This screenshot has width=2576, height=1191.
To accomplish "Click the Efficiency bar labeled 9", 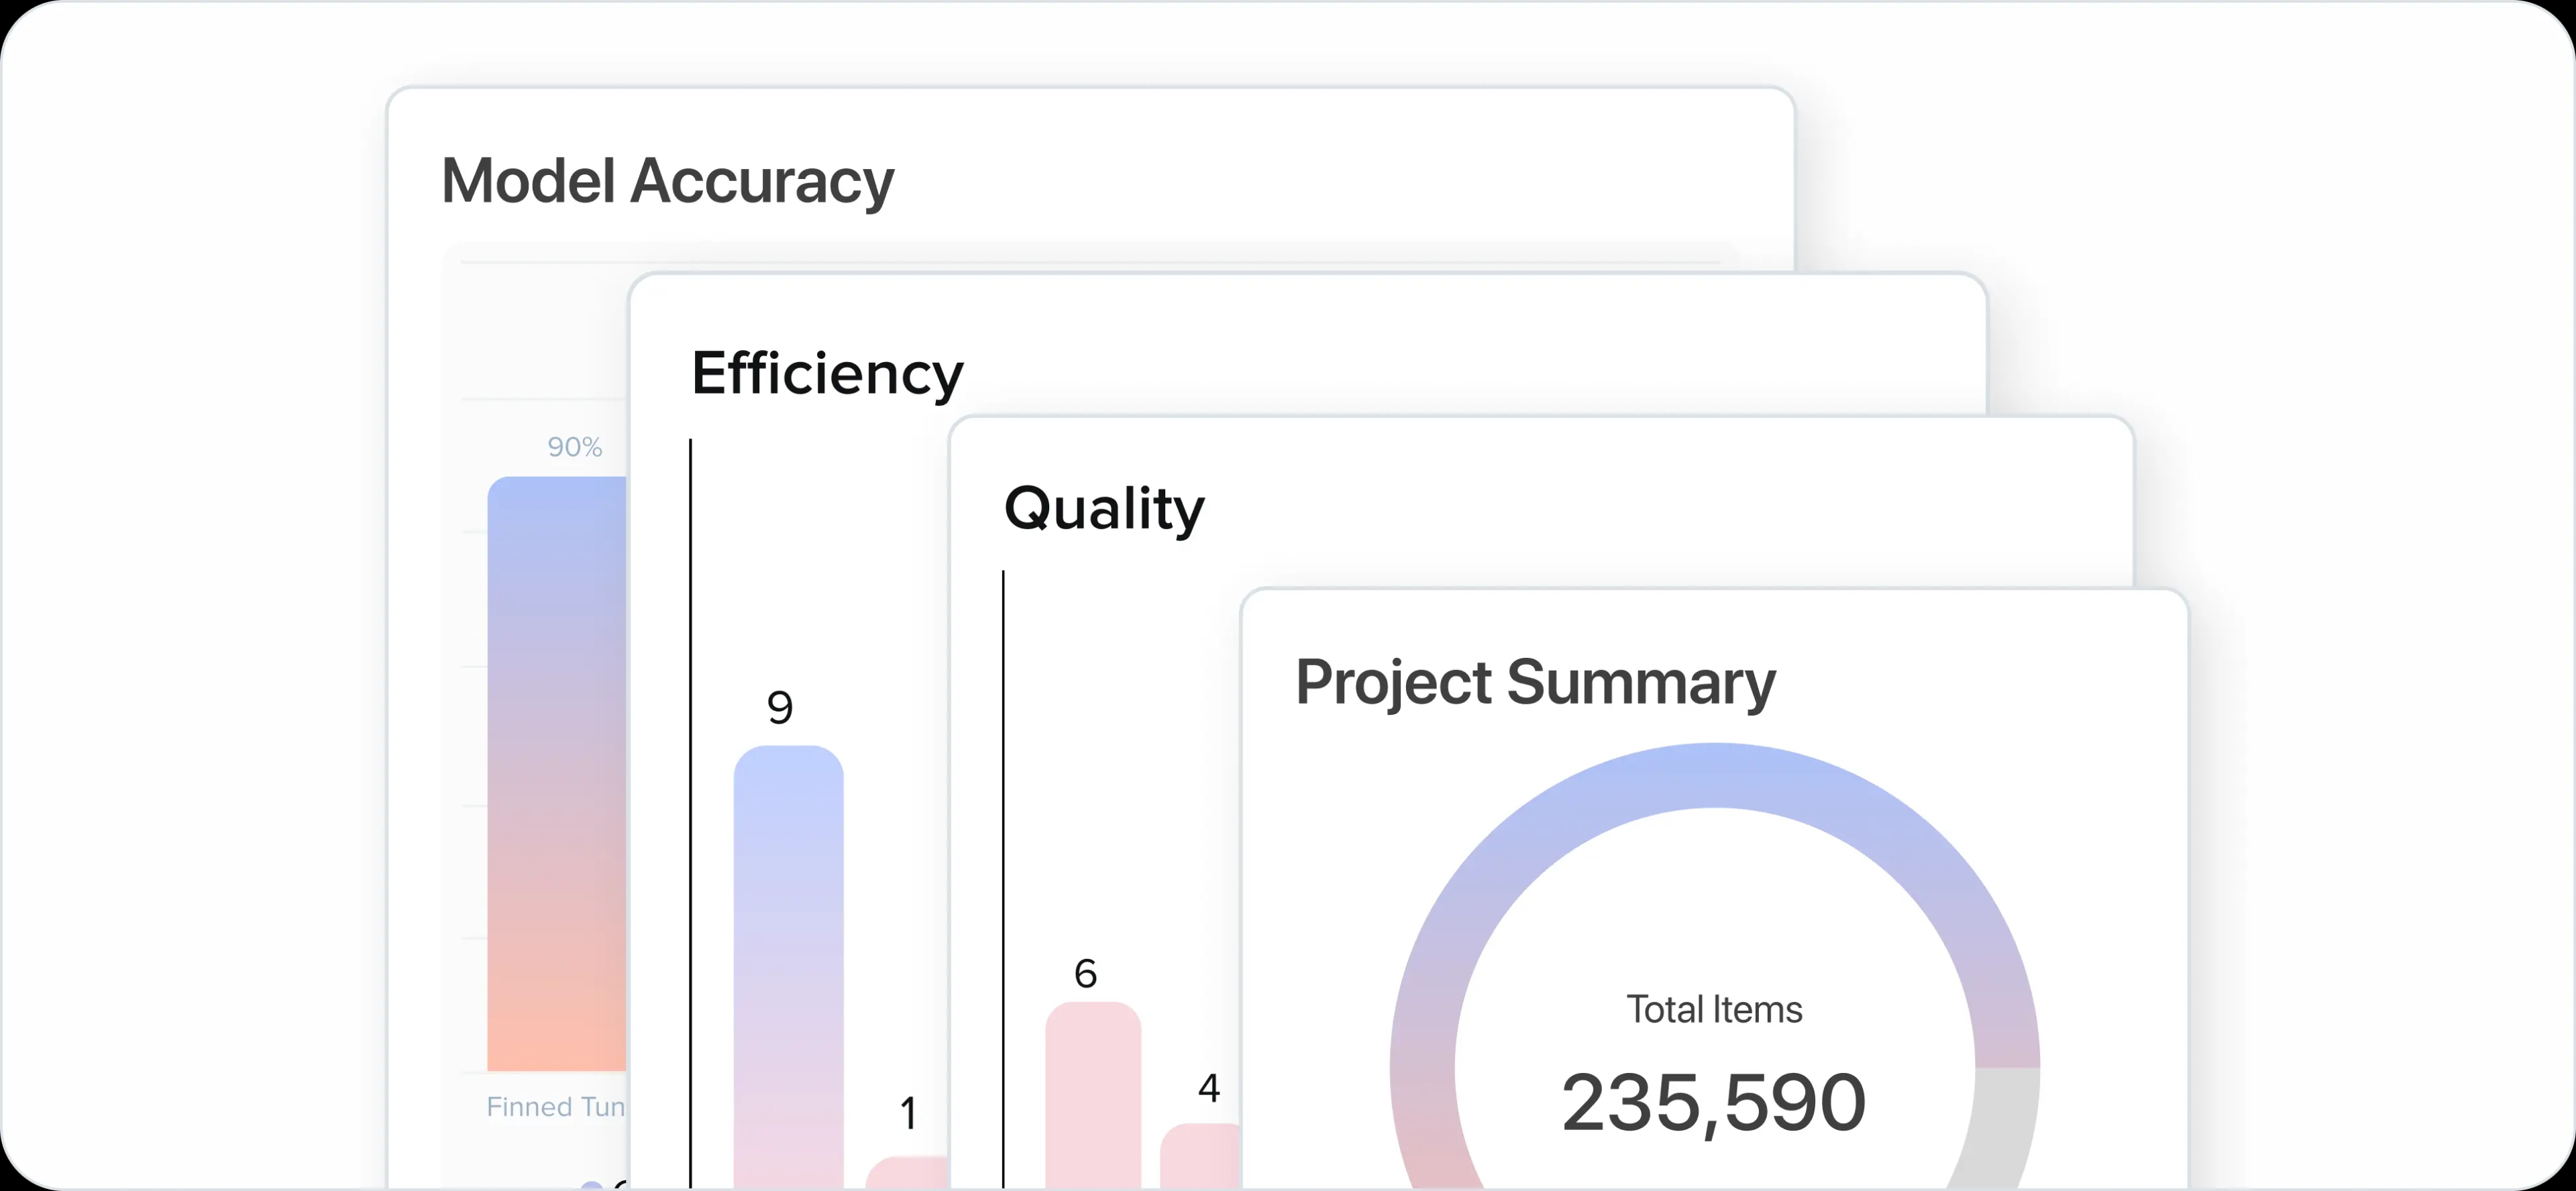I will (788, 966).
